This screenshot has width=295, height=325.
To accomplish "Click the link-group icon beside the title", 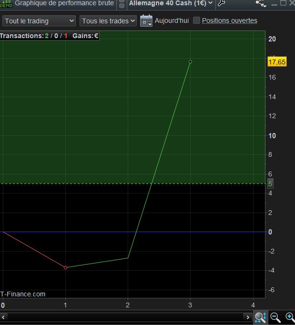I will (122, 4).
